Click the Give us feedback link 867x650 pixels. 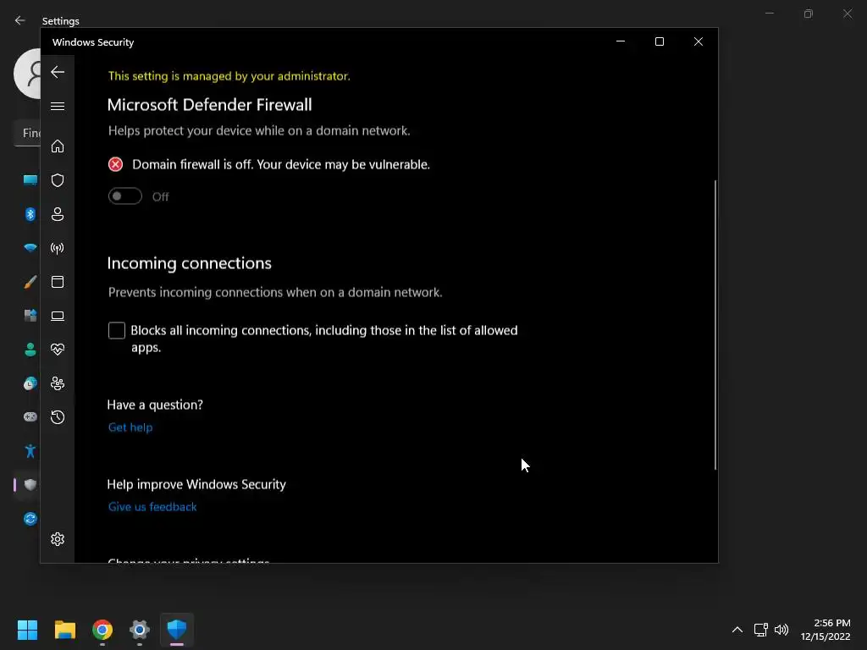(x=152, y=507)
